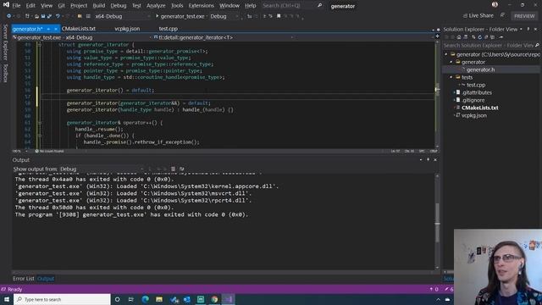Open Google Chrome from taskbar
The image size is (542, 305).
[214, 299]
